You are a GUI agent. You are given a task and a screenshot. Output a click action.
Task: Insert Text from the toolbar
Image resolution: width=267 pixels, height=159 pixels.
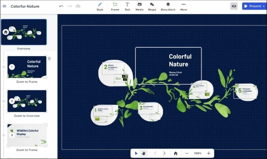point(127,7)
